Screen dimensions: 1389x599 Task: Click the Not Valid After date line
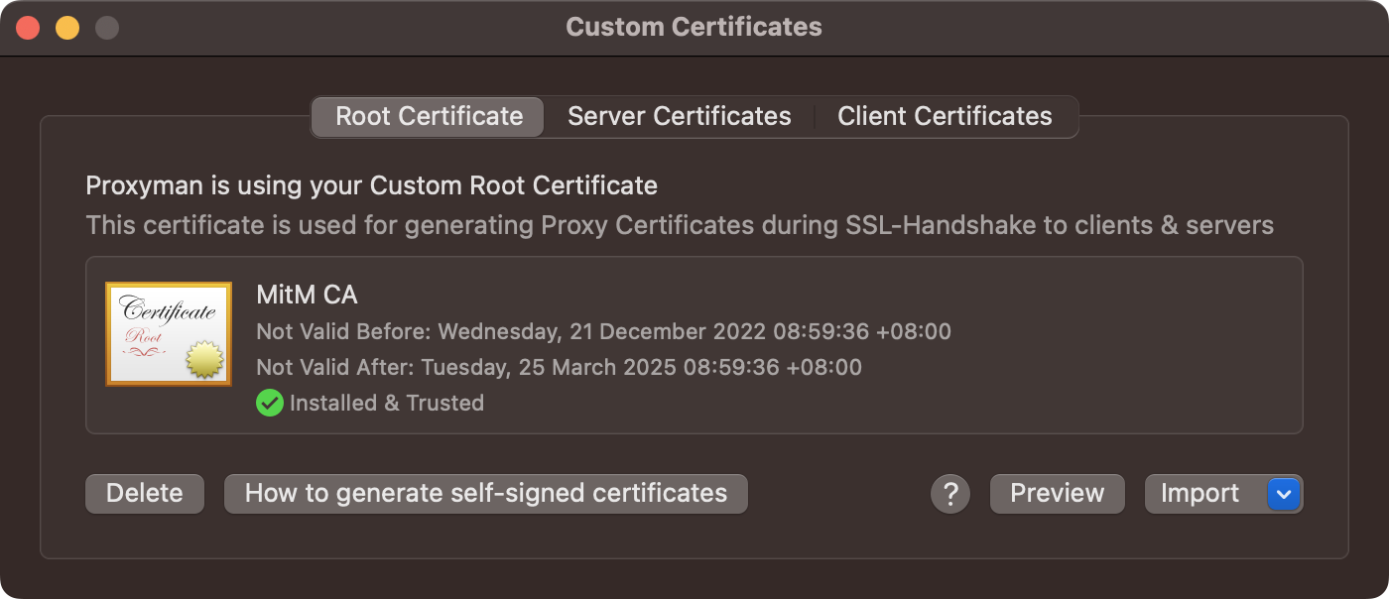tap(559, 367)
